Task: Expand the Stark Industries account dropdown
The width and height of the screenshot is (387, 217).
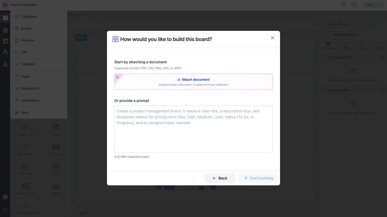Action: tap(42, 5)
